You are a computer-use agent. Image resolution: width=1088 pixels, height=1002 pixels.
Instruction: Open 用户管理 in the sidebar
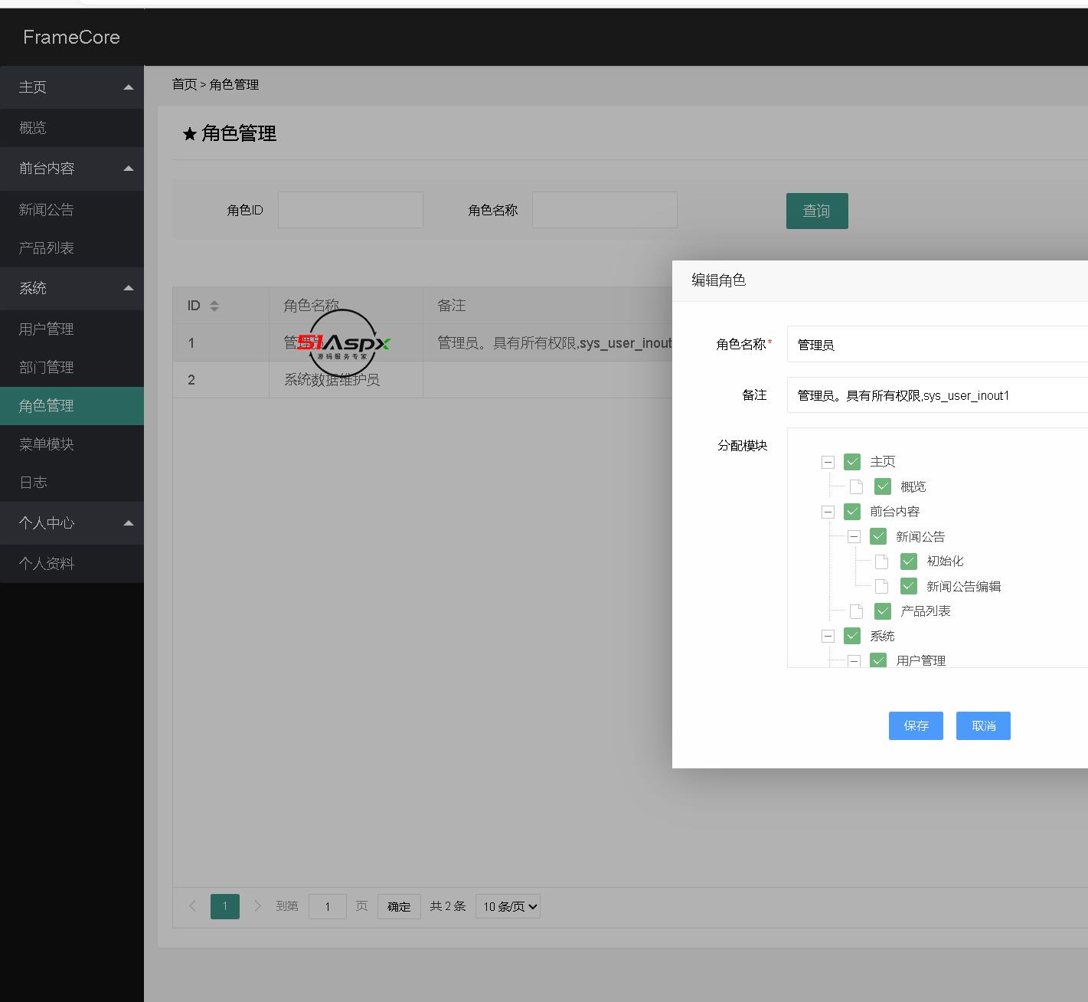72,329
